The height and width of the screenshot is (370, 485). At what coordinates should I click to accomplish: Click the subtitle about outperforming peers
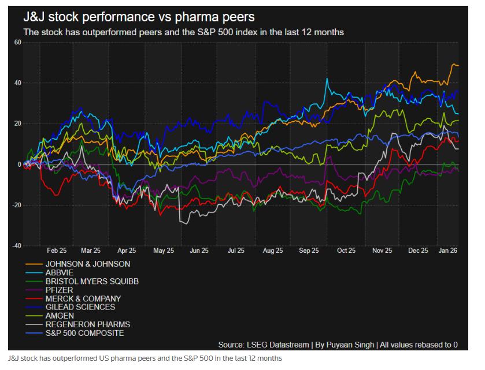(183, 32)
